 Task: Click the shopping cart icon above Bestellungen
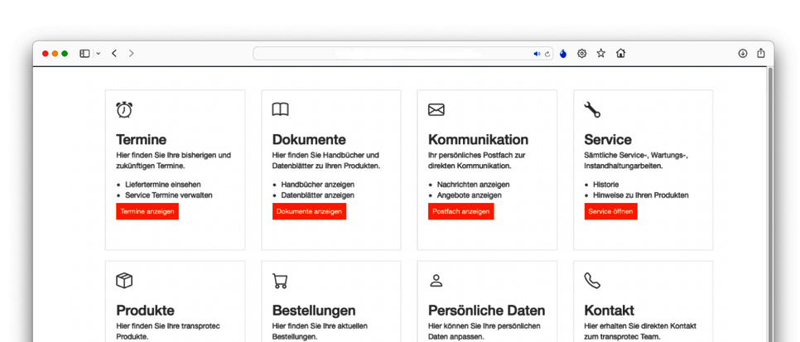coord(280,281)
